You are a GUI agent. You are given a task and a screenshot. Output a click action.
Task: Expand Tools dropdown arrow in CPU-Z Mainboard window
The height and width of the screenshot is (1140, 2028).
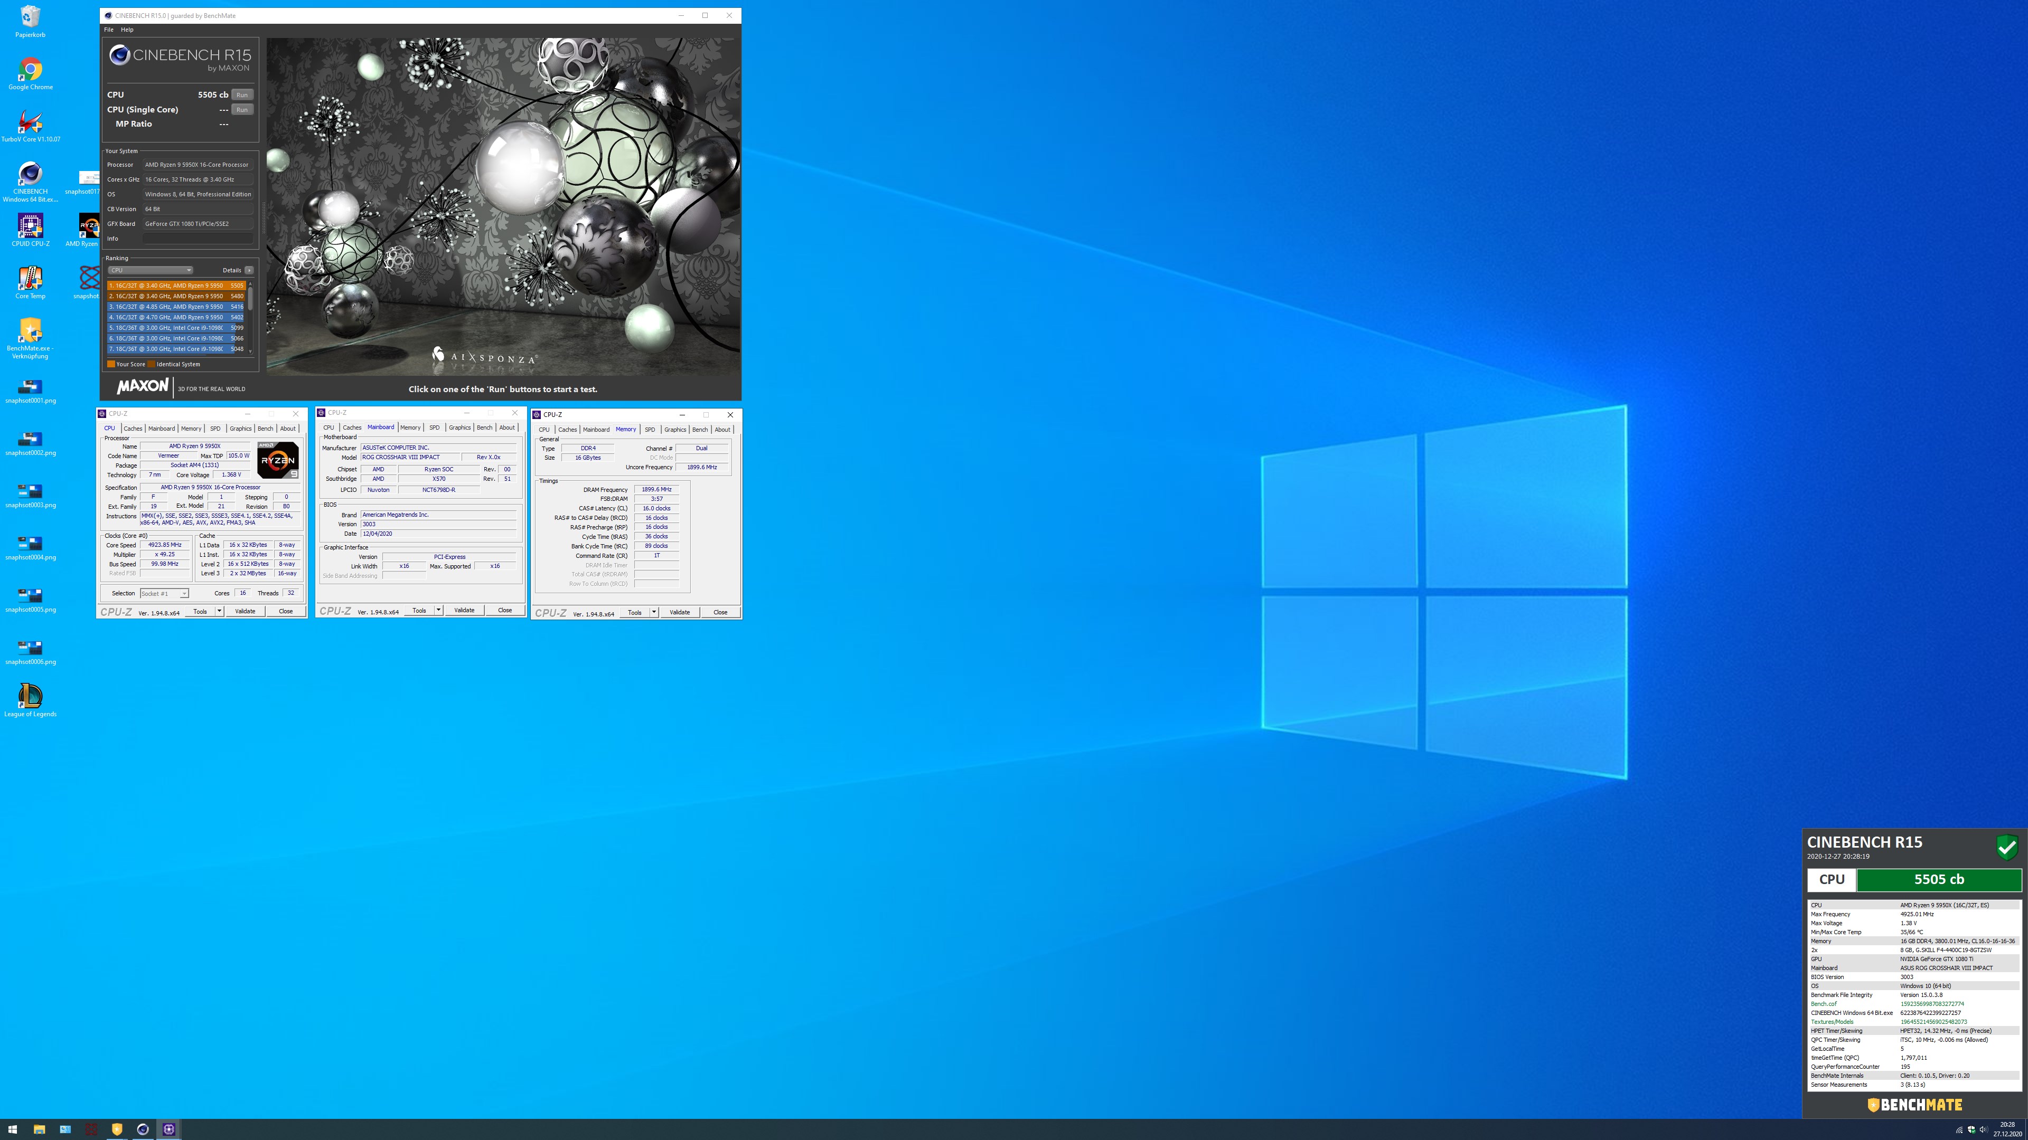coord(438,611)
